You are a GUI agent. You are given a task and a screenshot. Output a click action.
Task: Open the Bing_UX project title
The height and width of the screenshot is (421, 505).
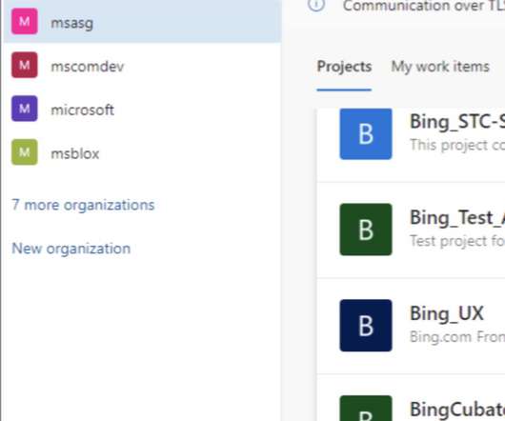[447, 313]
